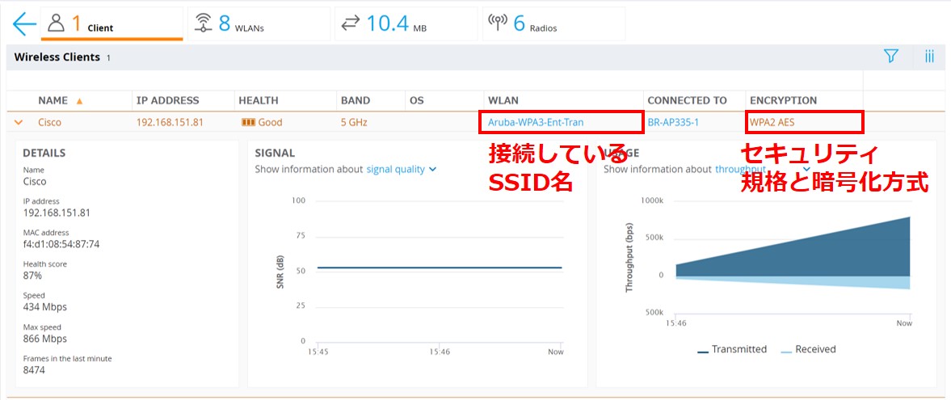Sort by NAME column header
The image size is (951, 400).
click(x=53, y=101)
